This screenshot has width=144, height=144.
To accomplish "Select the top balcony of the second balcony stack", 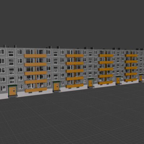I will (75, 55).
